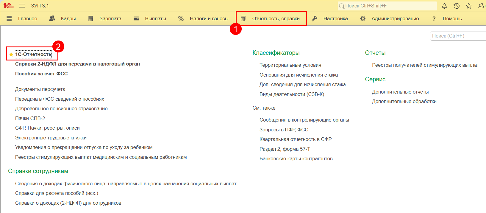
Task: Open Электронные трудовые книжки
Action: [x=51, y=138]
